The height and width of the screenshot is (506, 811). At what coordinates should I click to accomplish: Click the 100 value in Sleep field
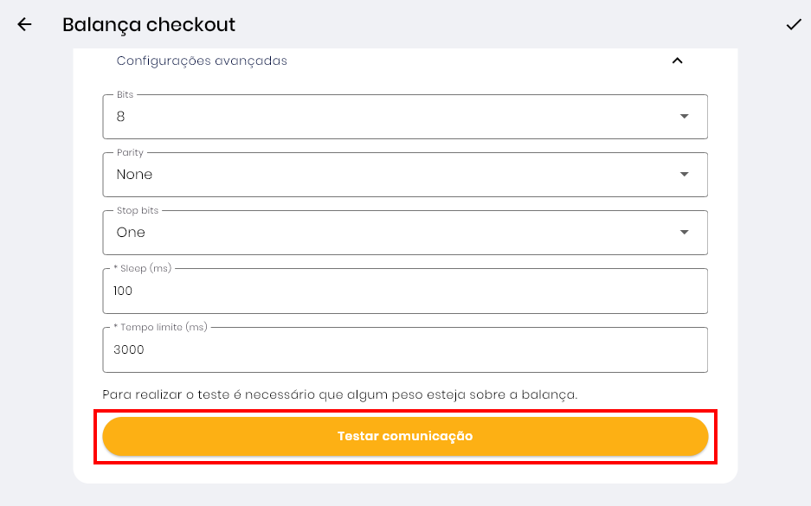[x=123, y=291]
